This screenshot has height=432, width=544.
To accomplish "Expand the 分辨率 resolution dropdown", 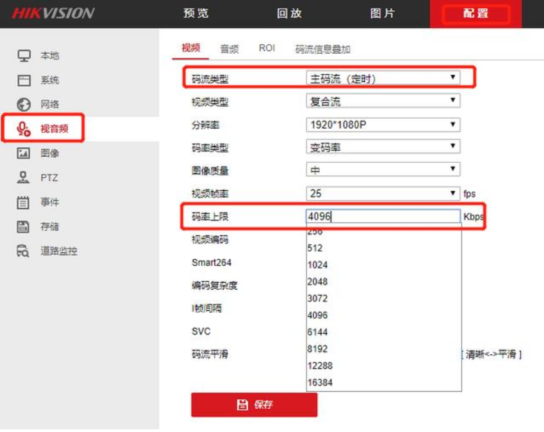I will 382,125.
